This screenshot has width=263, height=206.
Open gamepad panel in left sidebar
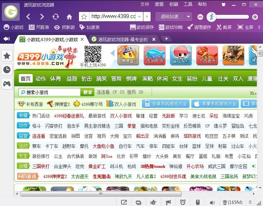tap(7, 83)
